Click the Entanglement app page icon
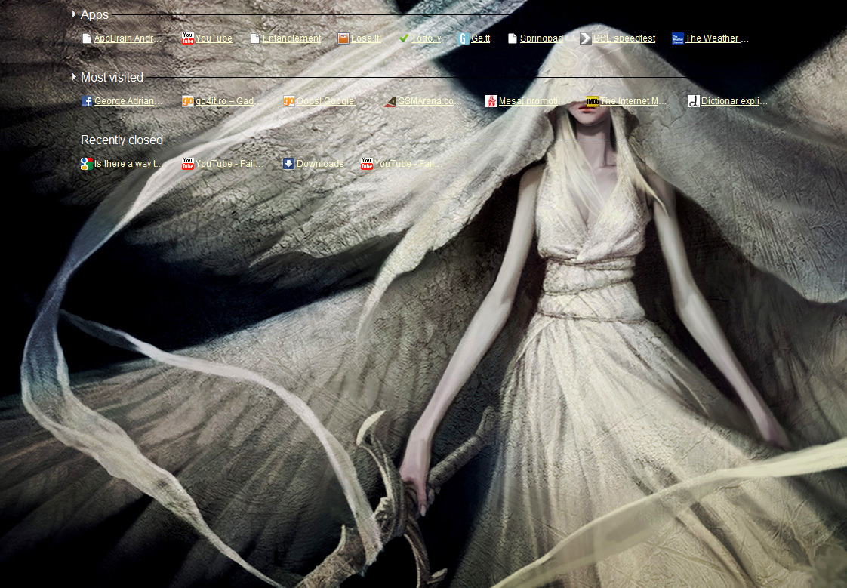This screenshot has height=588, width=847. click(255, 38)
